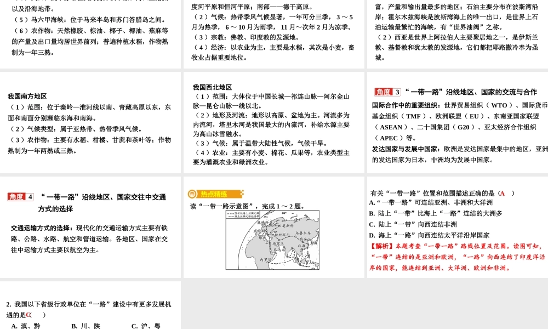Click the bold text 发达国家与发展中国家
Image resolution: width=548 pixels, height=329 pixels.
[x=405, y=149]
